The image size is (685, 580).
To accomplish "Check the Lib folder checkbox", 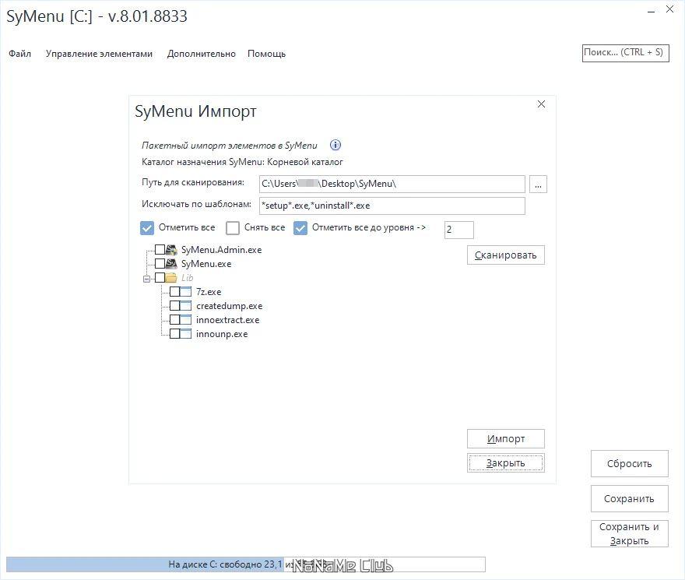I will tap(160, 277).
